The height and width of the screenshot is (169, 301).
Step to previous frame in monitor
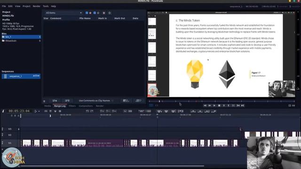(x=205, y=106)
